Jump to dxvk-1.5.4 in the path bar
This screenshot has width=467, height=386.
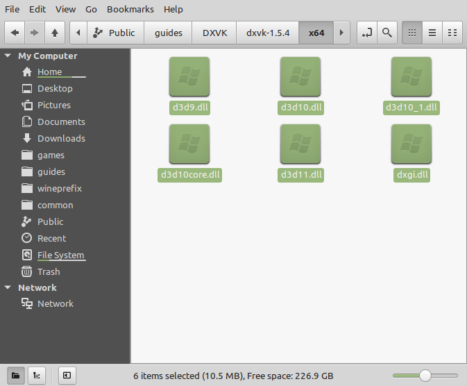(x=268, y=33)
